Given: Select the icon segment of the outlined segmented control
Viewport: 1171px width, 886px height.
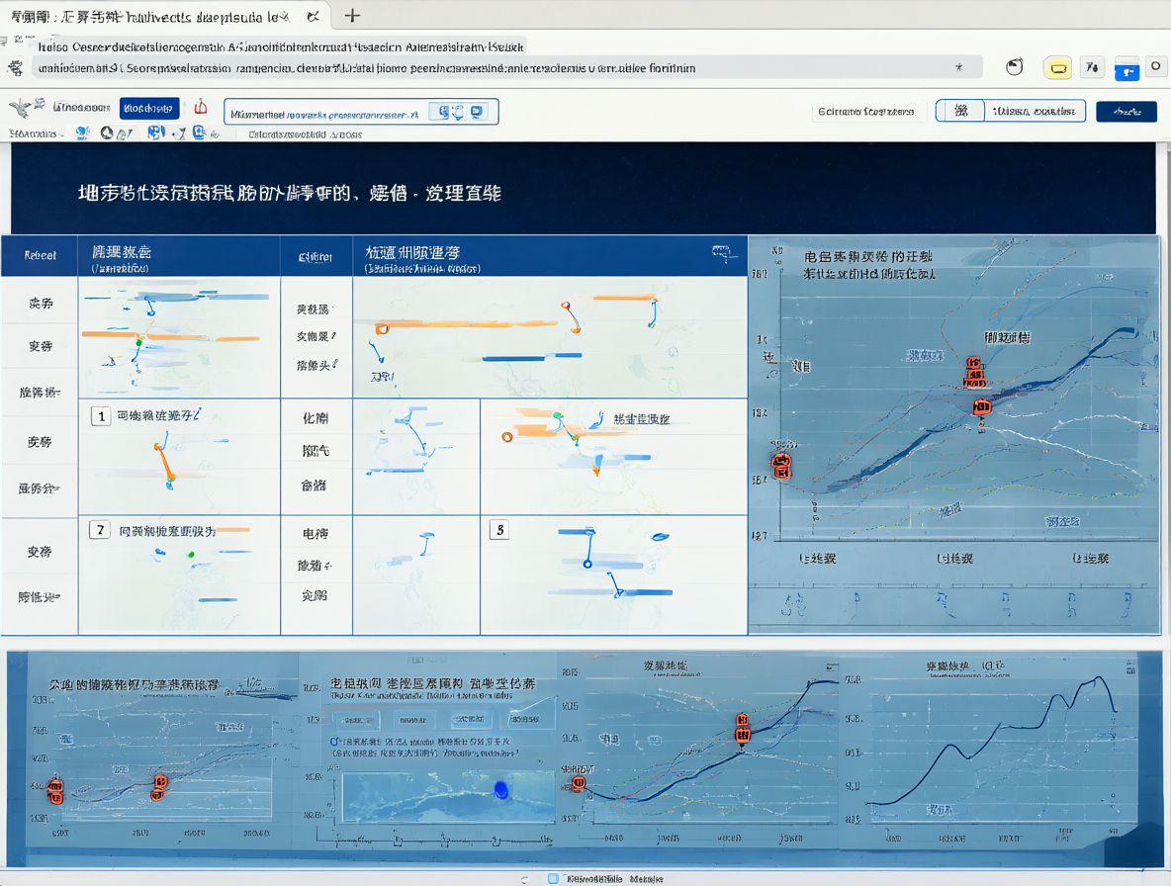Looking at the screenshot, I should point(960,111).
